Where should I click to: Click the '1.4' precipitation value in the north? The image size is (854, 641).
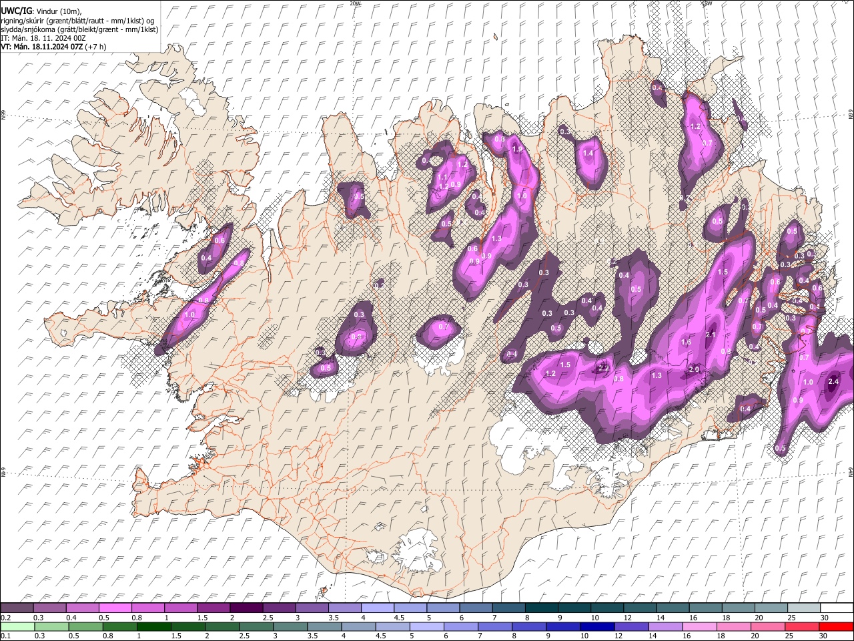click(588, 154)
